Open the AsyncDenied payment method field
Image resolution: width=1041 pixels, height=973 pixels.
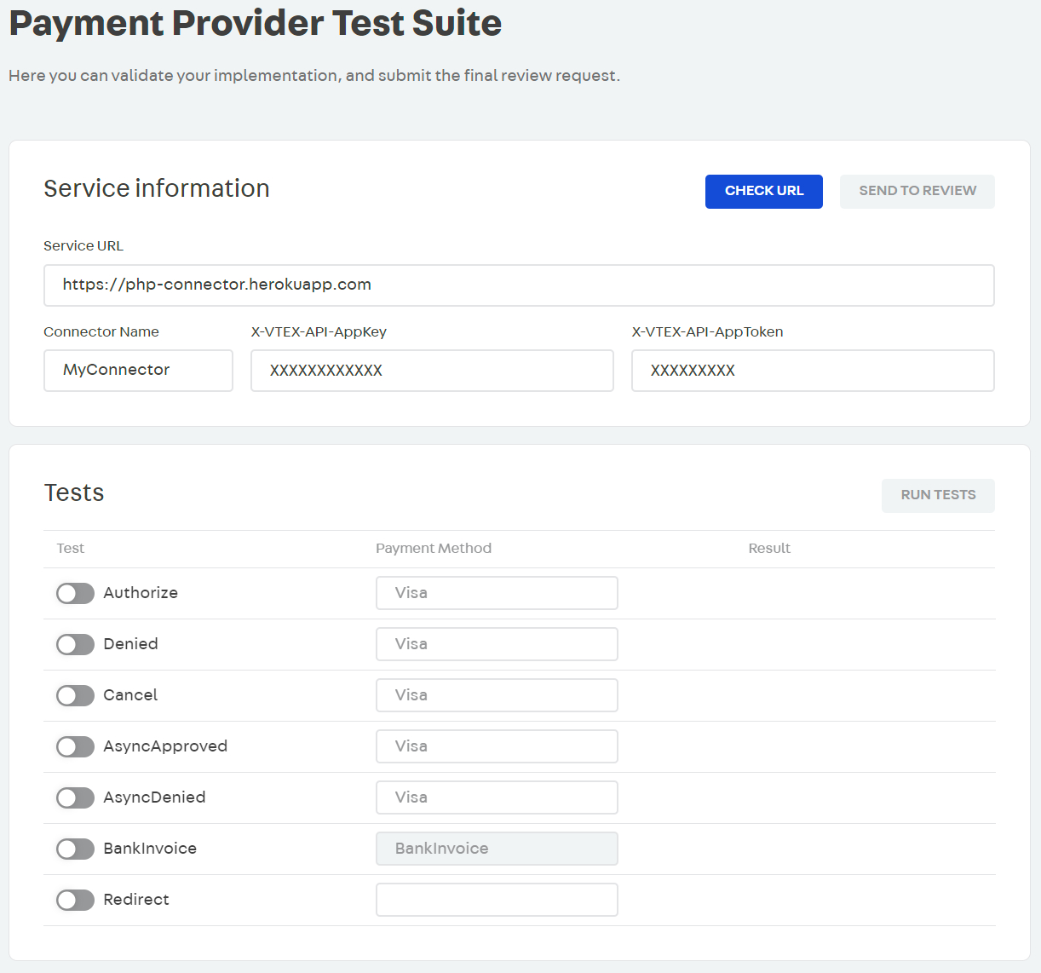[x=497, y=797]
